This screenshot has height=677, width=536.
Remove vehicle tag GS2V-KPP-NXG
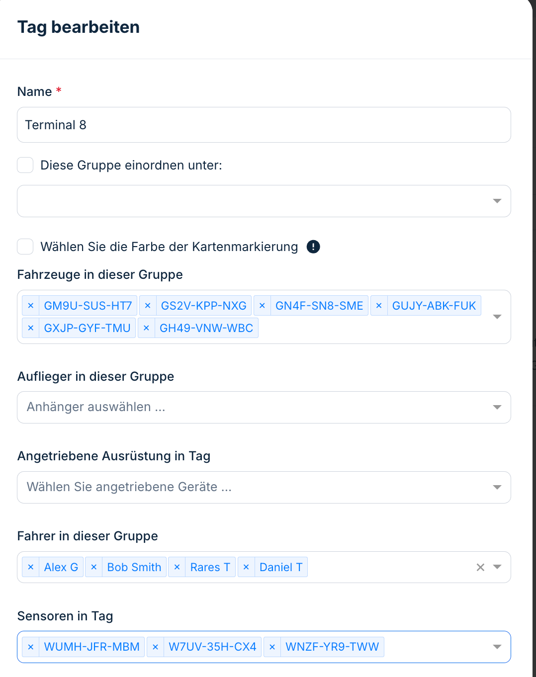point(148,306)
